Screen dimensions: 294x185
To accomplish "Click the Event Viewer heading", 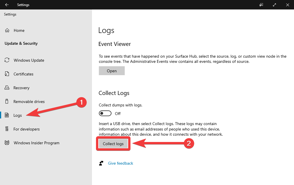I will [115, 44].
